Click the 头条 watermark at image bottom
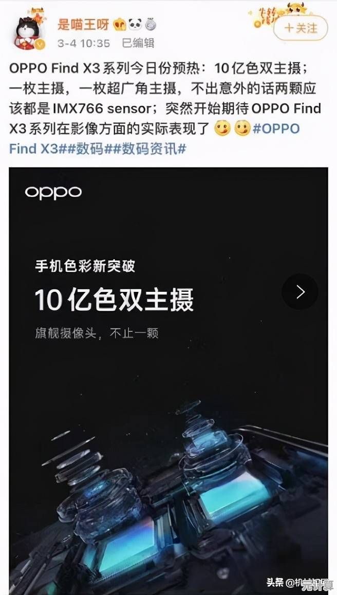Viewport: 337px width, 595px height. tap(275, 583)
